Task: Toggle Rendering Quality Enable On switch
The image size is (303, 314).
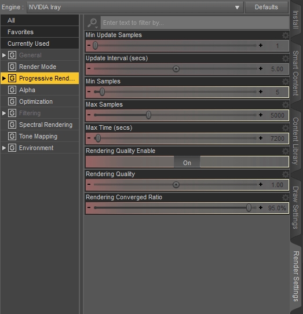Action: click(187, 162)
